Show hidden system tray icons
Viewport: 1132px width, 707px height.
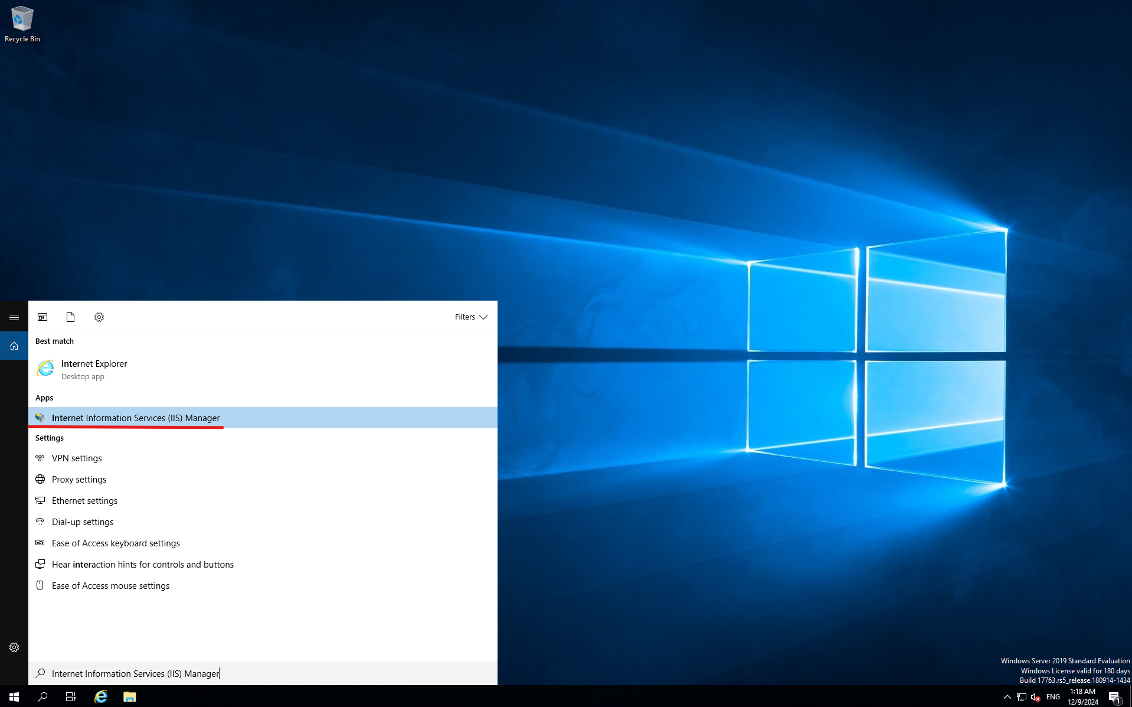1007,697
